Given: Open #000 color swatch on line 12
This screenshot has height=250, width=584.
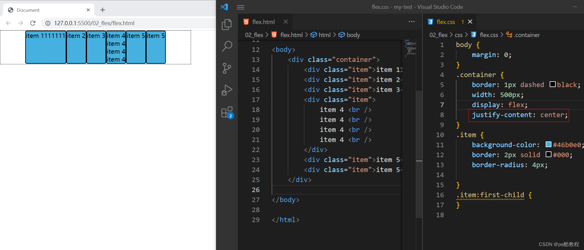Looking at the screenshot, I should pos(548,154).
